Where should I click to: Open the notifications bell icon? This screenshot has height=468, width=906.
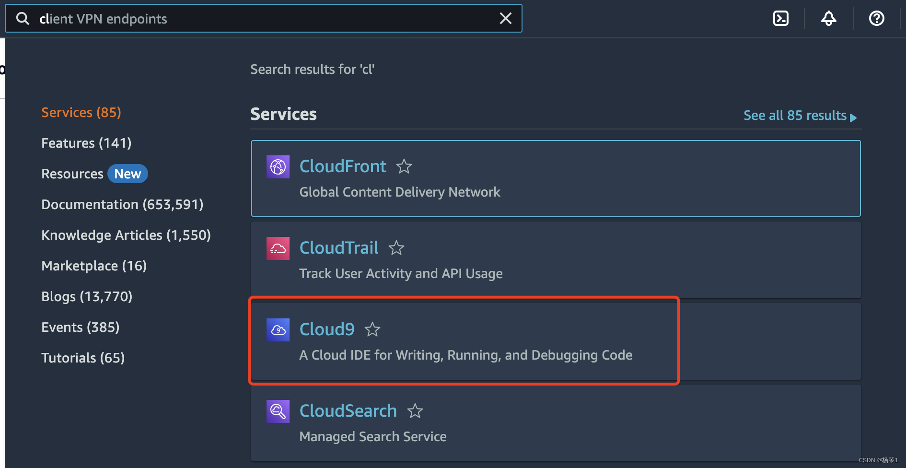[829, 18]
